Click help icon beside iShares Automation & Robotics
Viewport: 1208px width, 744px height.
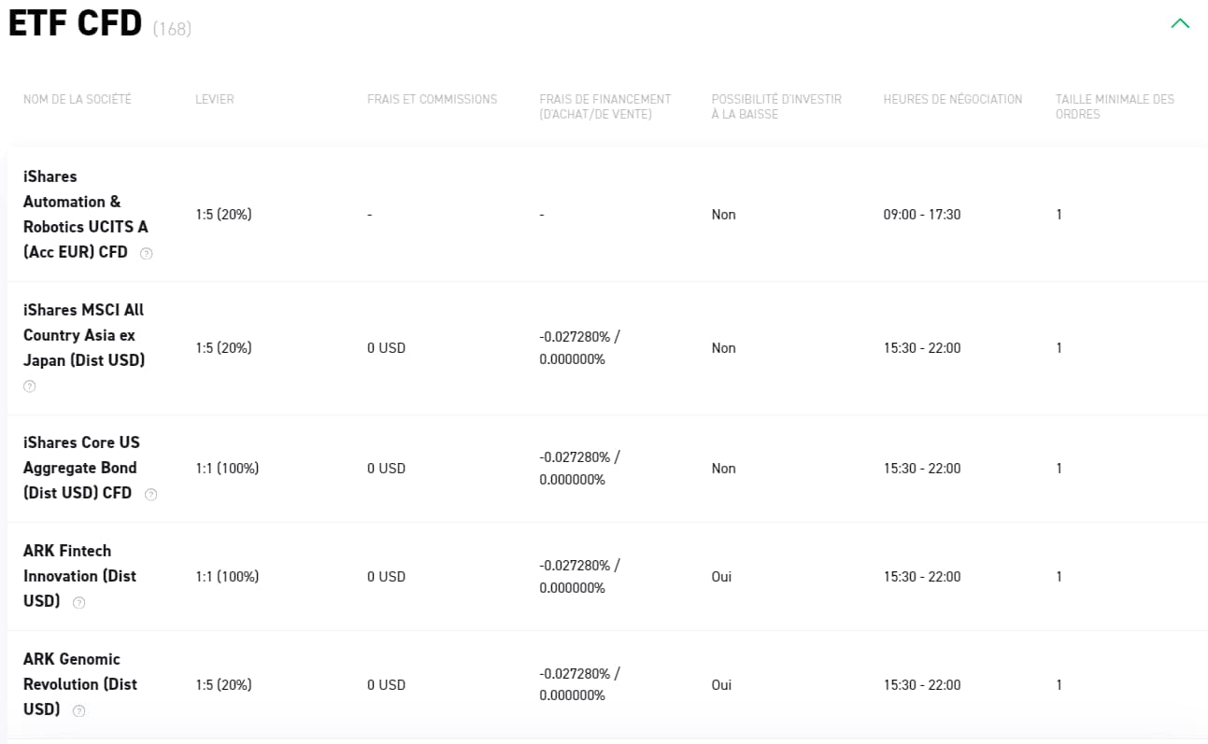[x=146, y=253]
